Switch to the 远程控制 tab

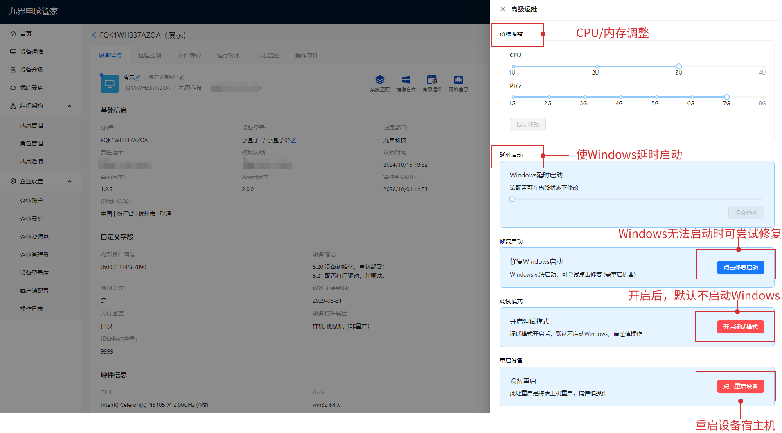click(x=149, y=55)
